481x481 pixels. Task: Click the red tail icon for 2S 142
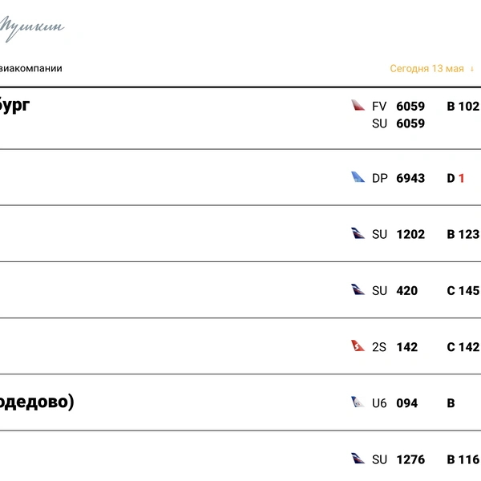click(358, 346)
